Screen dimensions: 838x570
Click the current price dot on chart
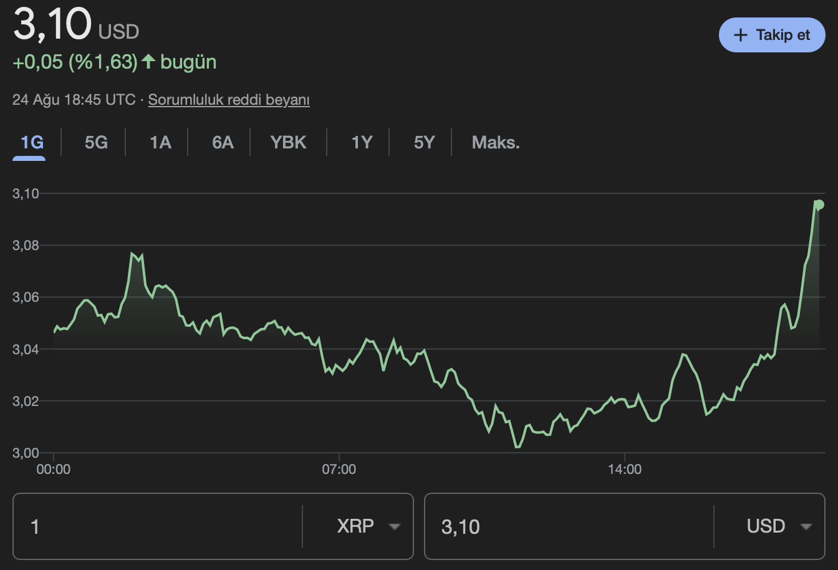[819, 205]
